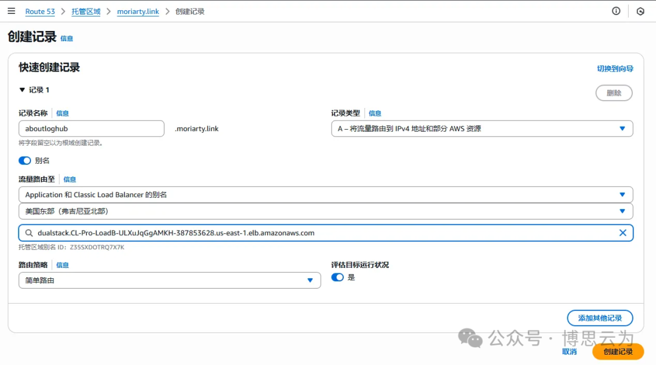Go to moriarty.link breadcrumb

(x=138, y=12)
